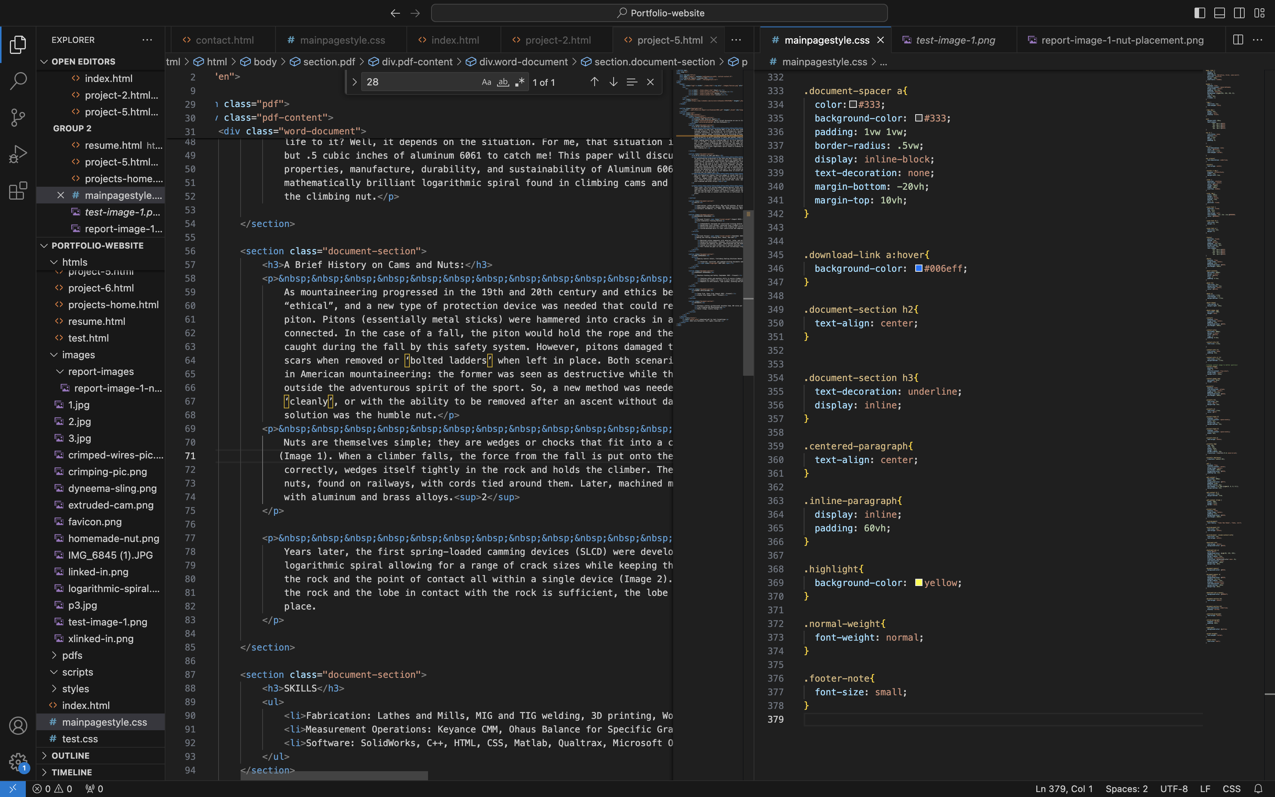Viewport: 1275px width, 797px height.
Task: Open more actions for right editor group
Action: pyautogui.click(x=1258, y=40)
